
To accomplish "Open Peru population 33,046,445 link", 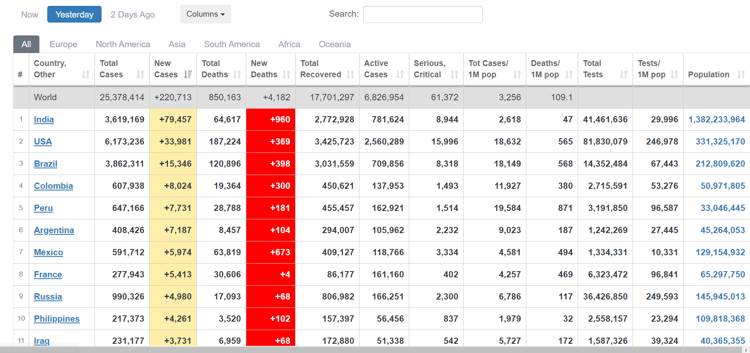I will [x=723, y=208].
